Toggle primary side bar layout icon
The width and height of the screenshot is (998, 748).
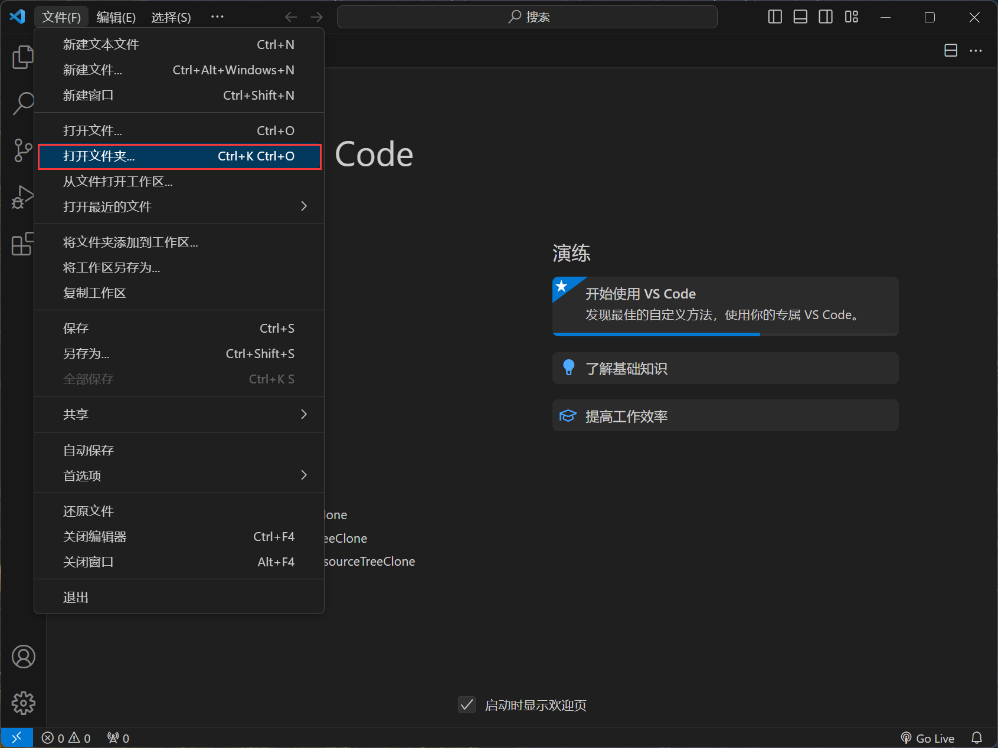tap(775, 17)
